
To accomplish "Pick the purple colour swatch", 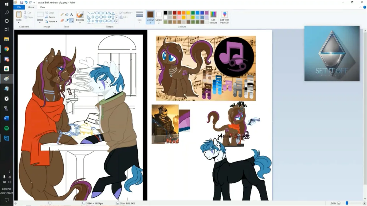I will [x=207, y=13].
